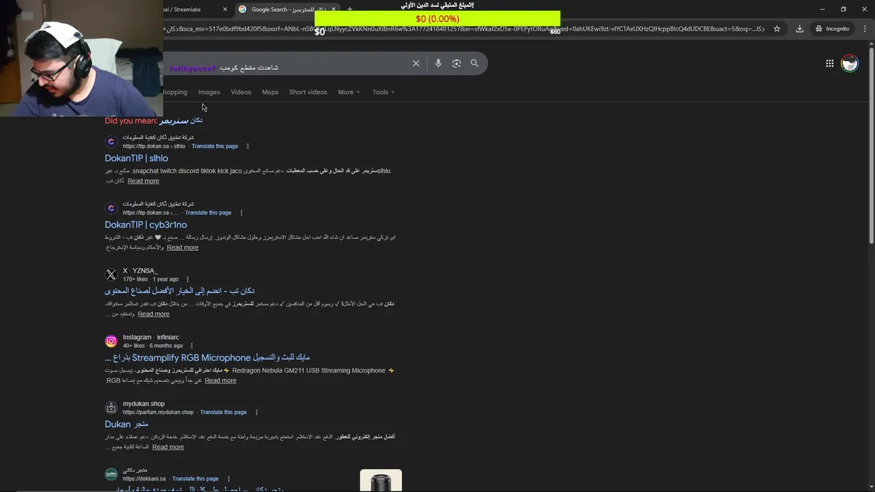Open the Google apps grid

coord(829,64)
